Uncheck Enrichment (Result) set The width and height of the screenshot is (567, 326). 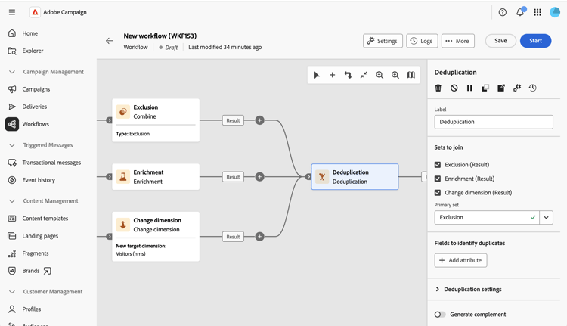pos(438,179)
